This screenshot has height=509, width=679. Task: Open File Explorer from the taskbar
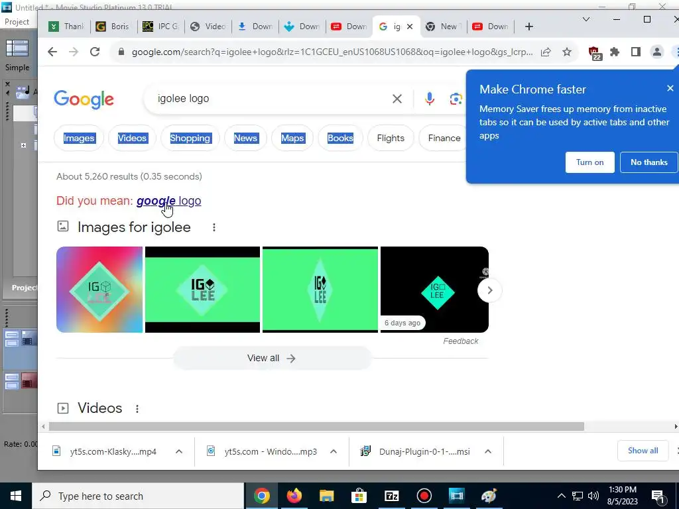pos(326,496)
